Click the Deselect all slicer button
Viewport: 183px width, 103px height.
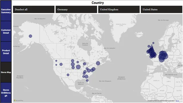click(x=34, y=9)
